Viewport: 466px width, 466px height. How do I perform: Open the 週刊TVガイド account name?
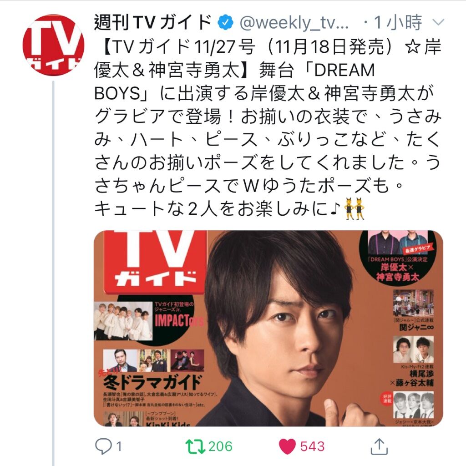click(x=153, y=22)
